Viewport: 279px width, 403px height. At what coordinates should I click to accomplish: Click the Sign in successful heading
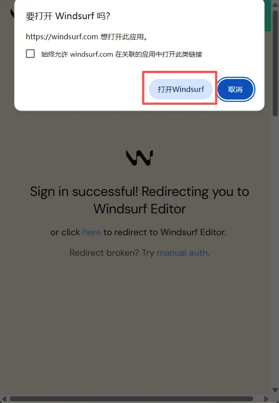(x=139, y=200)
